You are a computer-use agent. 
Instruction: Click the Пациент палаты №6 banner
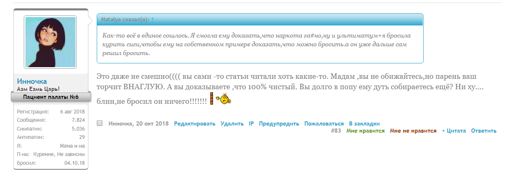tap(50, 97)
